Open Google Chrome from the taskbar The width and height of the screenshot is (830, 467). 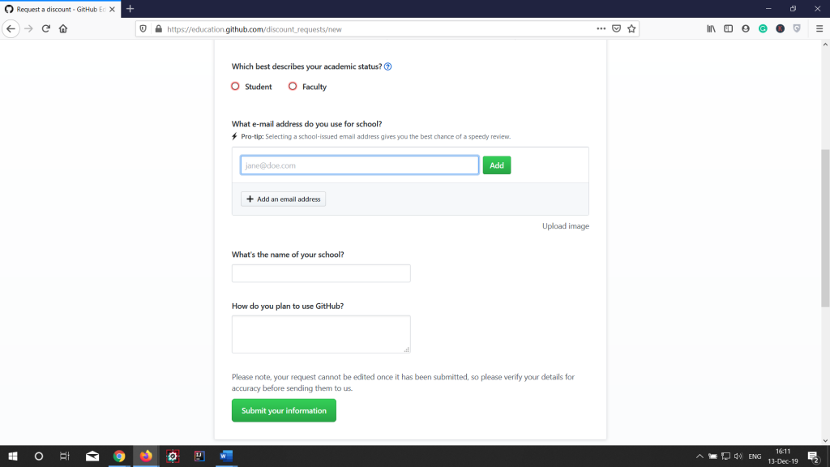click(119, 456)
